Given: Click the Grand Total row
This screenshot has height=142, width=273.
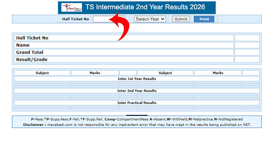Looking at the screenshot, I should (124, 52).
